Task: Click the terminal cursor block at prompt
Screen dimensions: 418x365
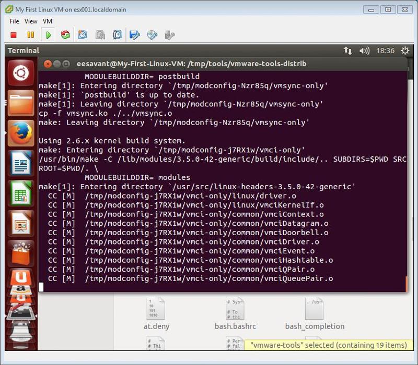Action: [41, 287]
